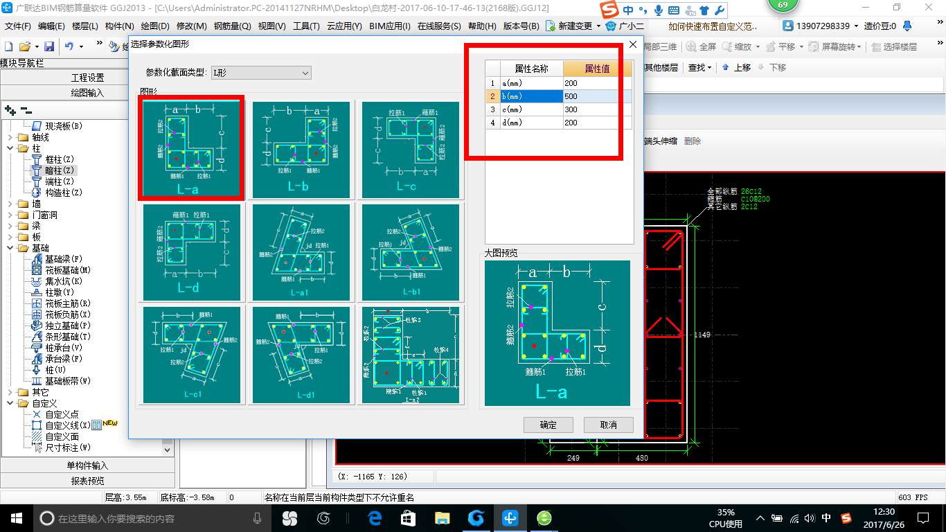946x532 pixels.
Task: Click the taskbar action center icon
Action: point(923,518)
